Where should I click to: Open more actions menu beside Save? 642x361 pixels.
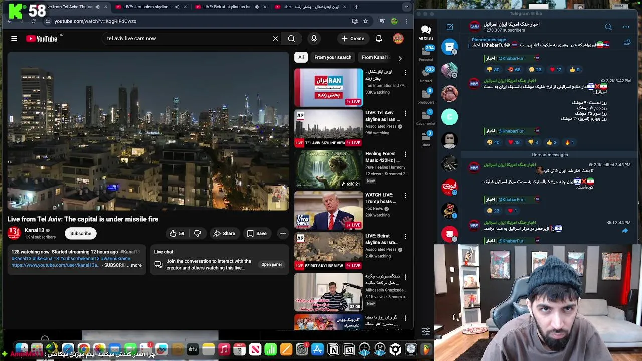pos(283,233)
